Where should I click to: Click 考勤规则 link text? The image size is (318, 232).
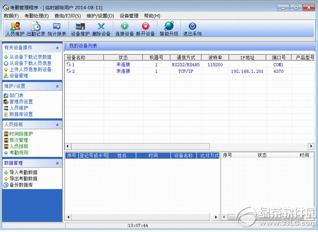(x=19, y=153)
